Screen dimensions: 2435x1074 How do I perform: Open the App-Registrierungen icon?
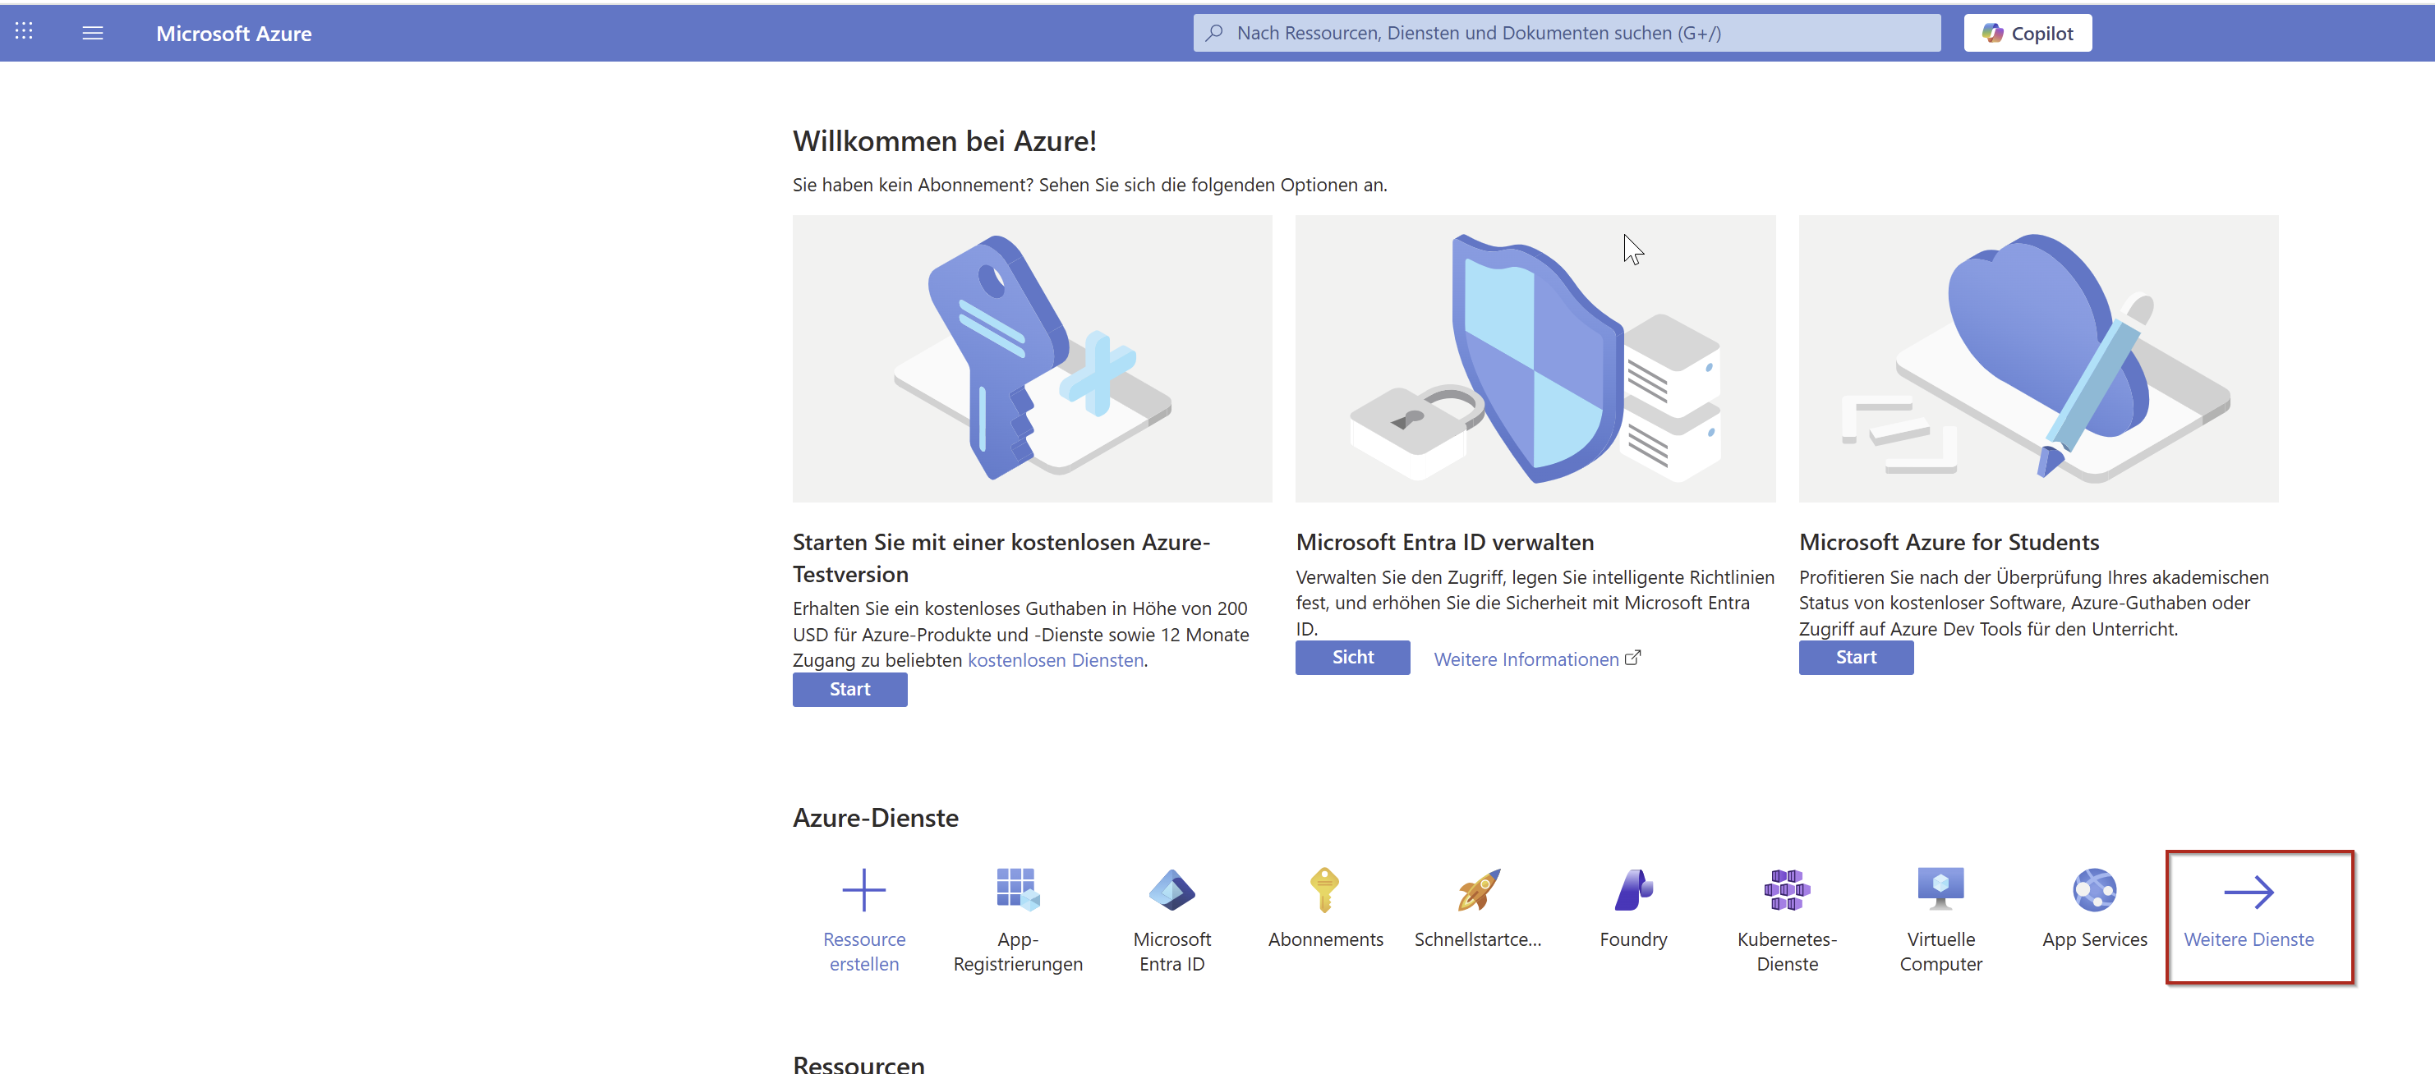click(1018, 890)
